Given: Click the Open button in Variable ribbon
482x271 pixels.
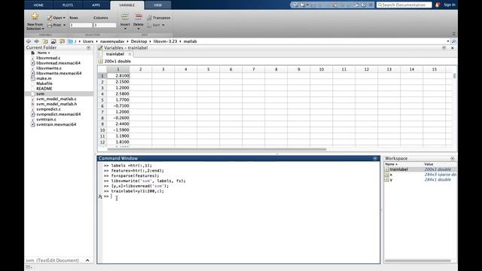Looking at the screenshot, I should pos(56,18).
